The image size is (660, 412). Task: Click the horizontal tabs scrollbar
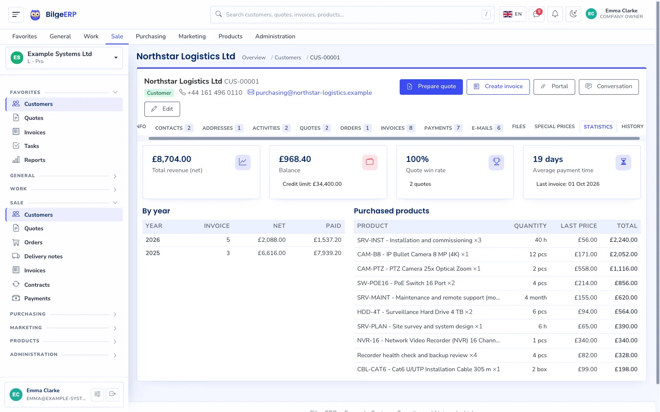pyautogui.click(x=394, y=138)
